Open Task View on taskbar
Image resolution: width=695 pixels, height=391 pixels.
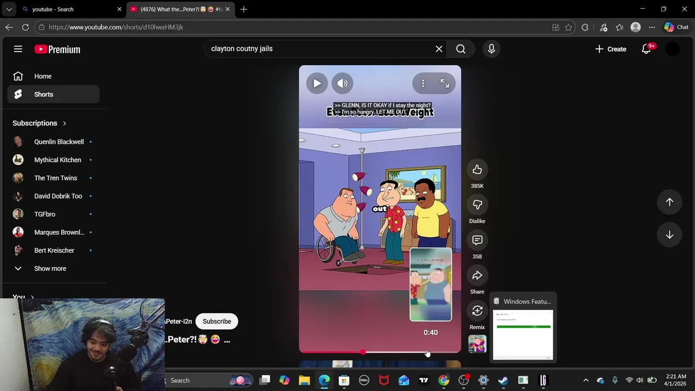point(265,381)
